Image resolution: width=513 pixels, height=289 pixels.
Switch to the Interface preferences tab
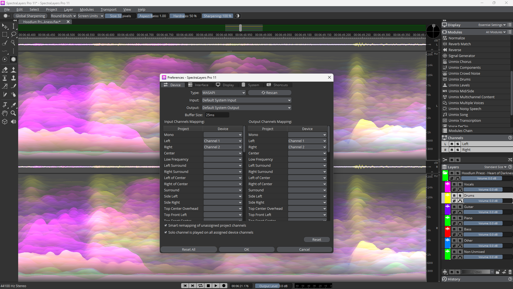tap(198, 85)
